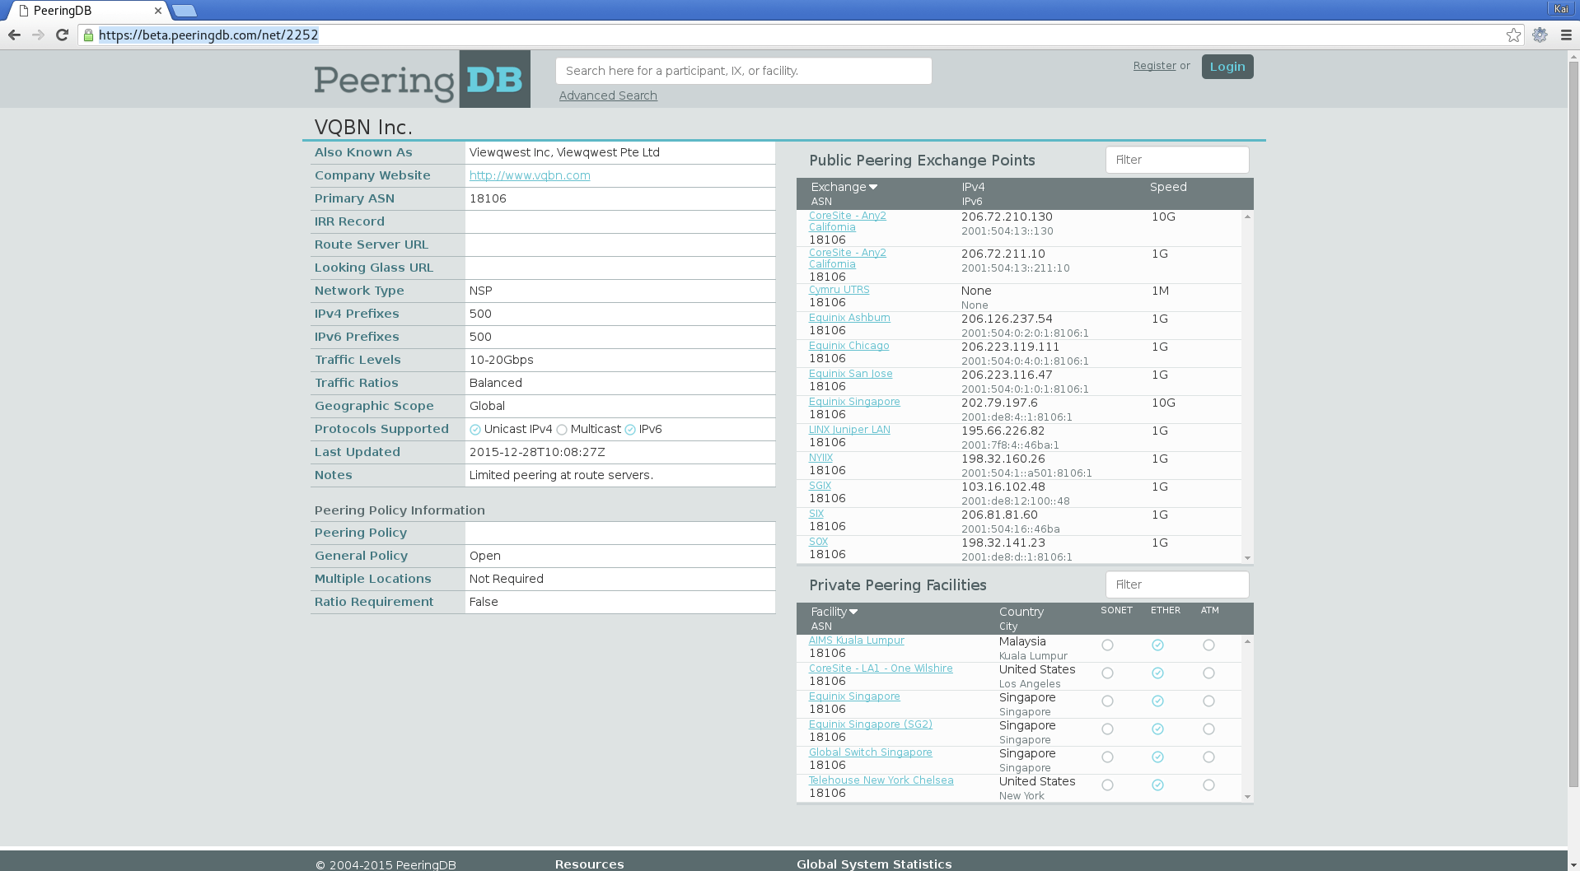Click the Login button

tap(1227, 67)
